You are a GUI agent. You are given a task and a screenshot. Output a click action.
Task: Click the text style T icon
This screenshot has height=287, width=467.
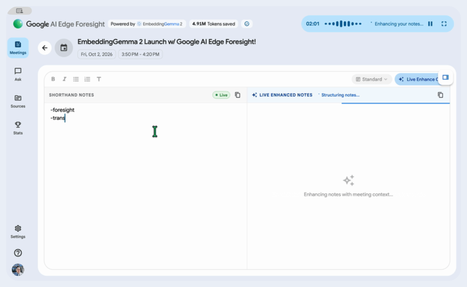point(99,79)
